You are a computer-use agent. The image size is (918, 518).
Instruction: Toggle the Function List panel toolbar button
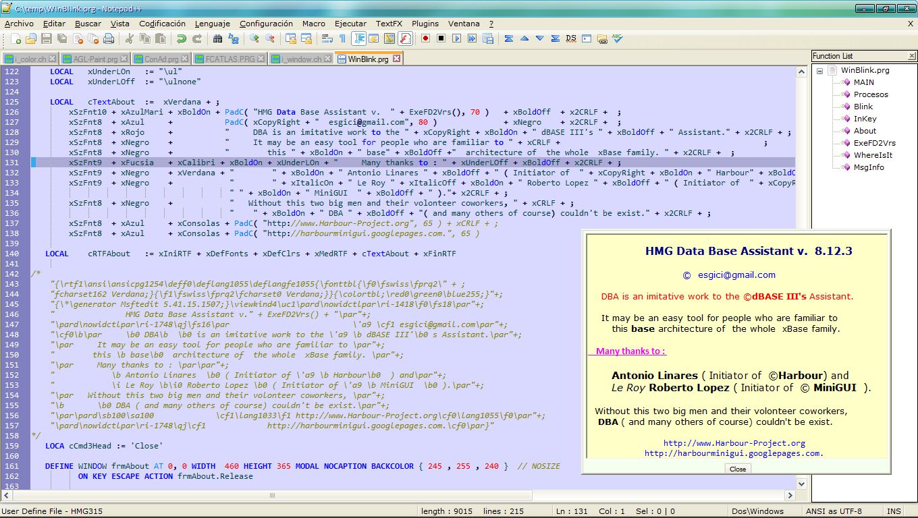click(405, 38)
